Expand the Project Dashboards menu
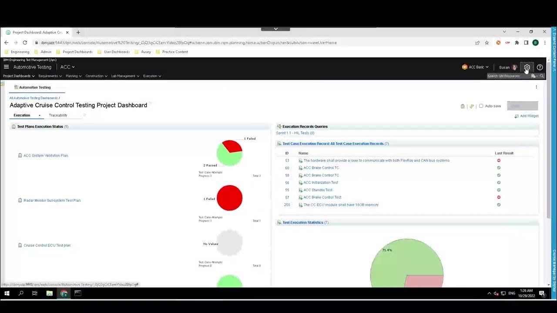The image size is (557, 313). 19,76
